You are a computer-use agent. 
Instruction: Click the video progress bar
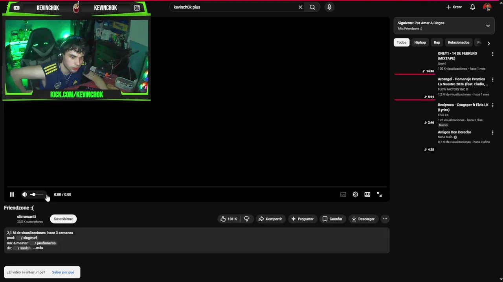(x=196, y=187)
